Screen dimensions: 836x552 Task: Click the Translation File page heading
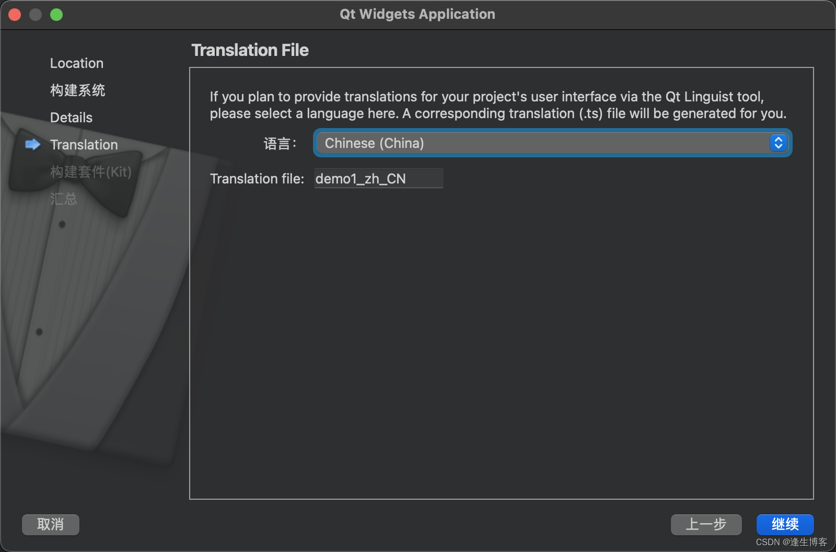tap(250, 50)
